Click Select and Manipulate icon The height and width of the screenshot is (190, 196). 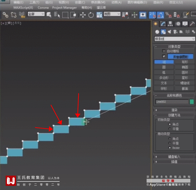point(135,15)
